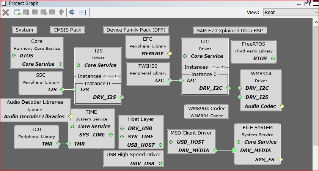
Task: Click the purple minimize panel icon
Action: pos(299,4)
